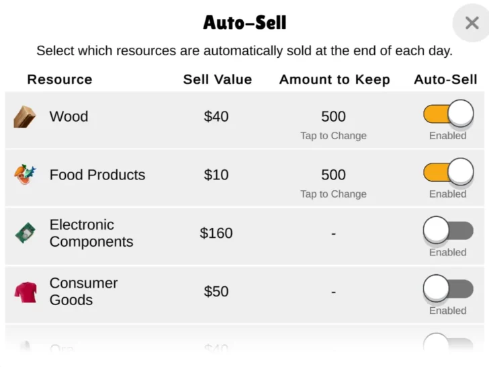Disable Auto-Sell for Wood

click(x=448, y=114)
